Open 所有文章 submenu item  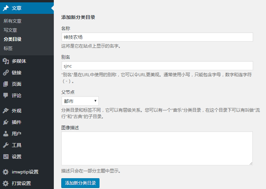tap(13, 21)
